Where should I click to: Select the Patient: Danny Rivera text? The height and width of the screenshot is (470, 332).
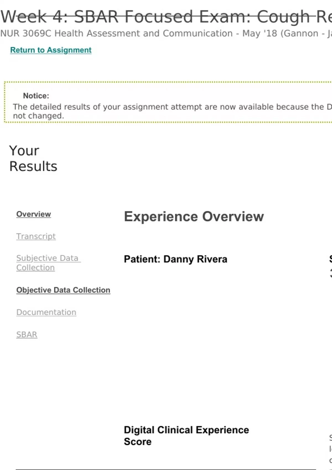pyautogui.click(x=175, y=259)
